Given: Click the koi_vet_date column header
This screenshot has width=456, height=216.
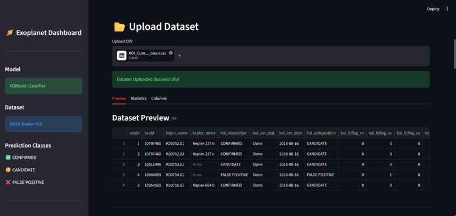Looking at the screenshot, I should coord(291,133).
